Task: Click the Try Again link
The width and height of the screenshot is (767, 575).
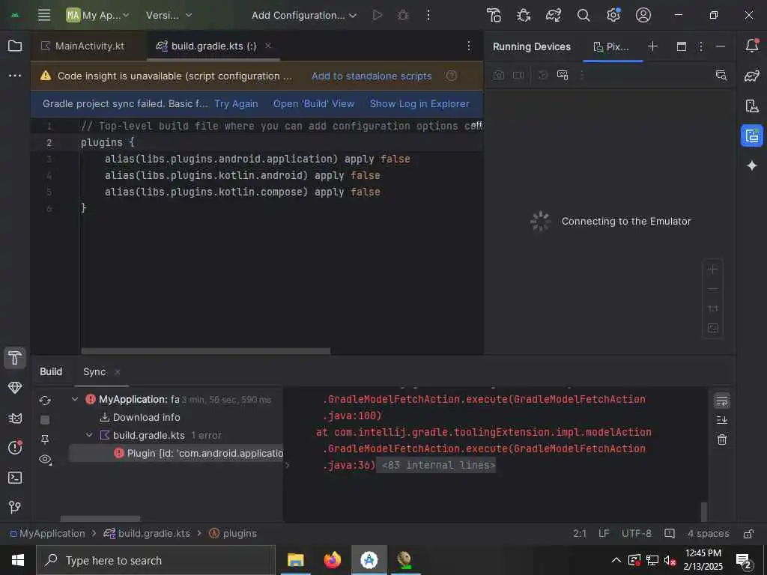Action: click(x=236, y=103)
